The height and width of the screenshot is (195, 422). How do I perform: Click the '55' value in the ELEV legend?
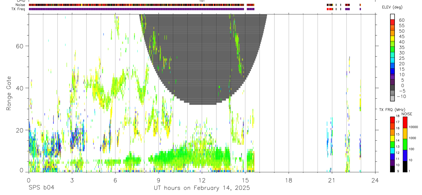(401, 25)
